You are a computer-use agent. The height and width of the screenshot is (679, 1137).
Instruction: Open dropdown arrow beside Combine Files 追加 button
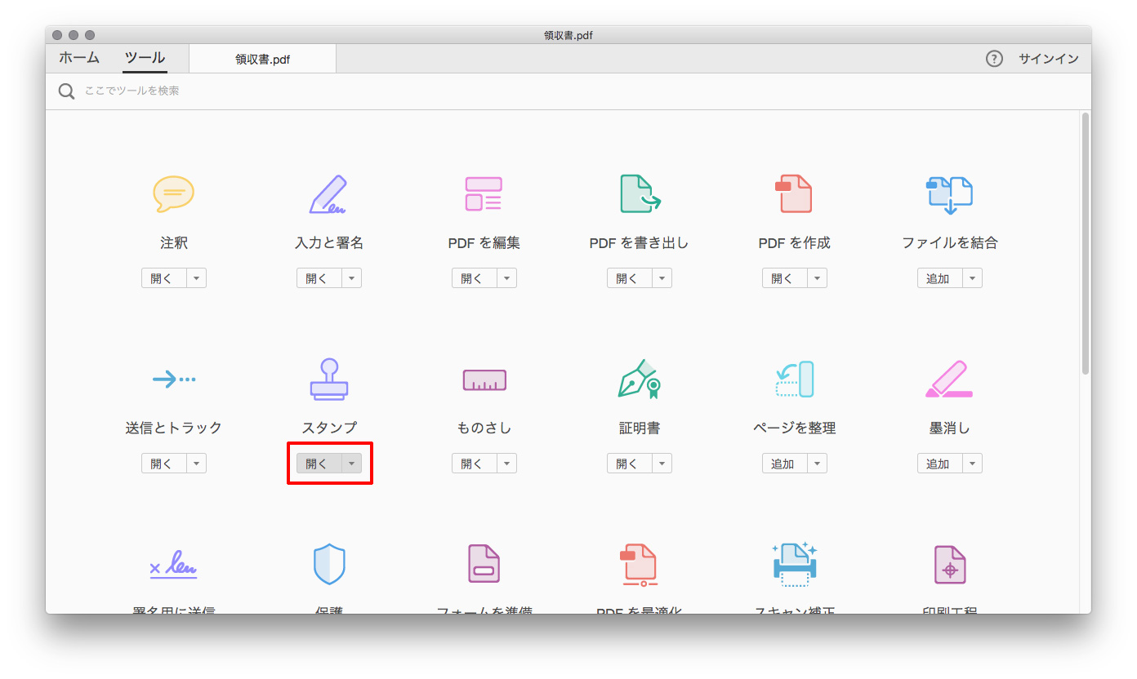(x=972, y=278)
